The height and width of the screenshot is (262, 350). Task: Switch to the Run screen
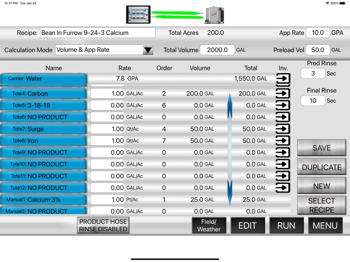(x=287, y=226)
